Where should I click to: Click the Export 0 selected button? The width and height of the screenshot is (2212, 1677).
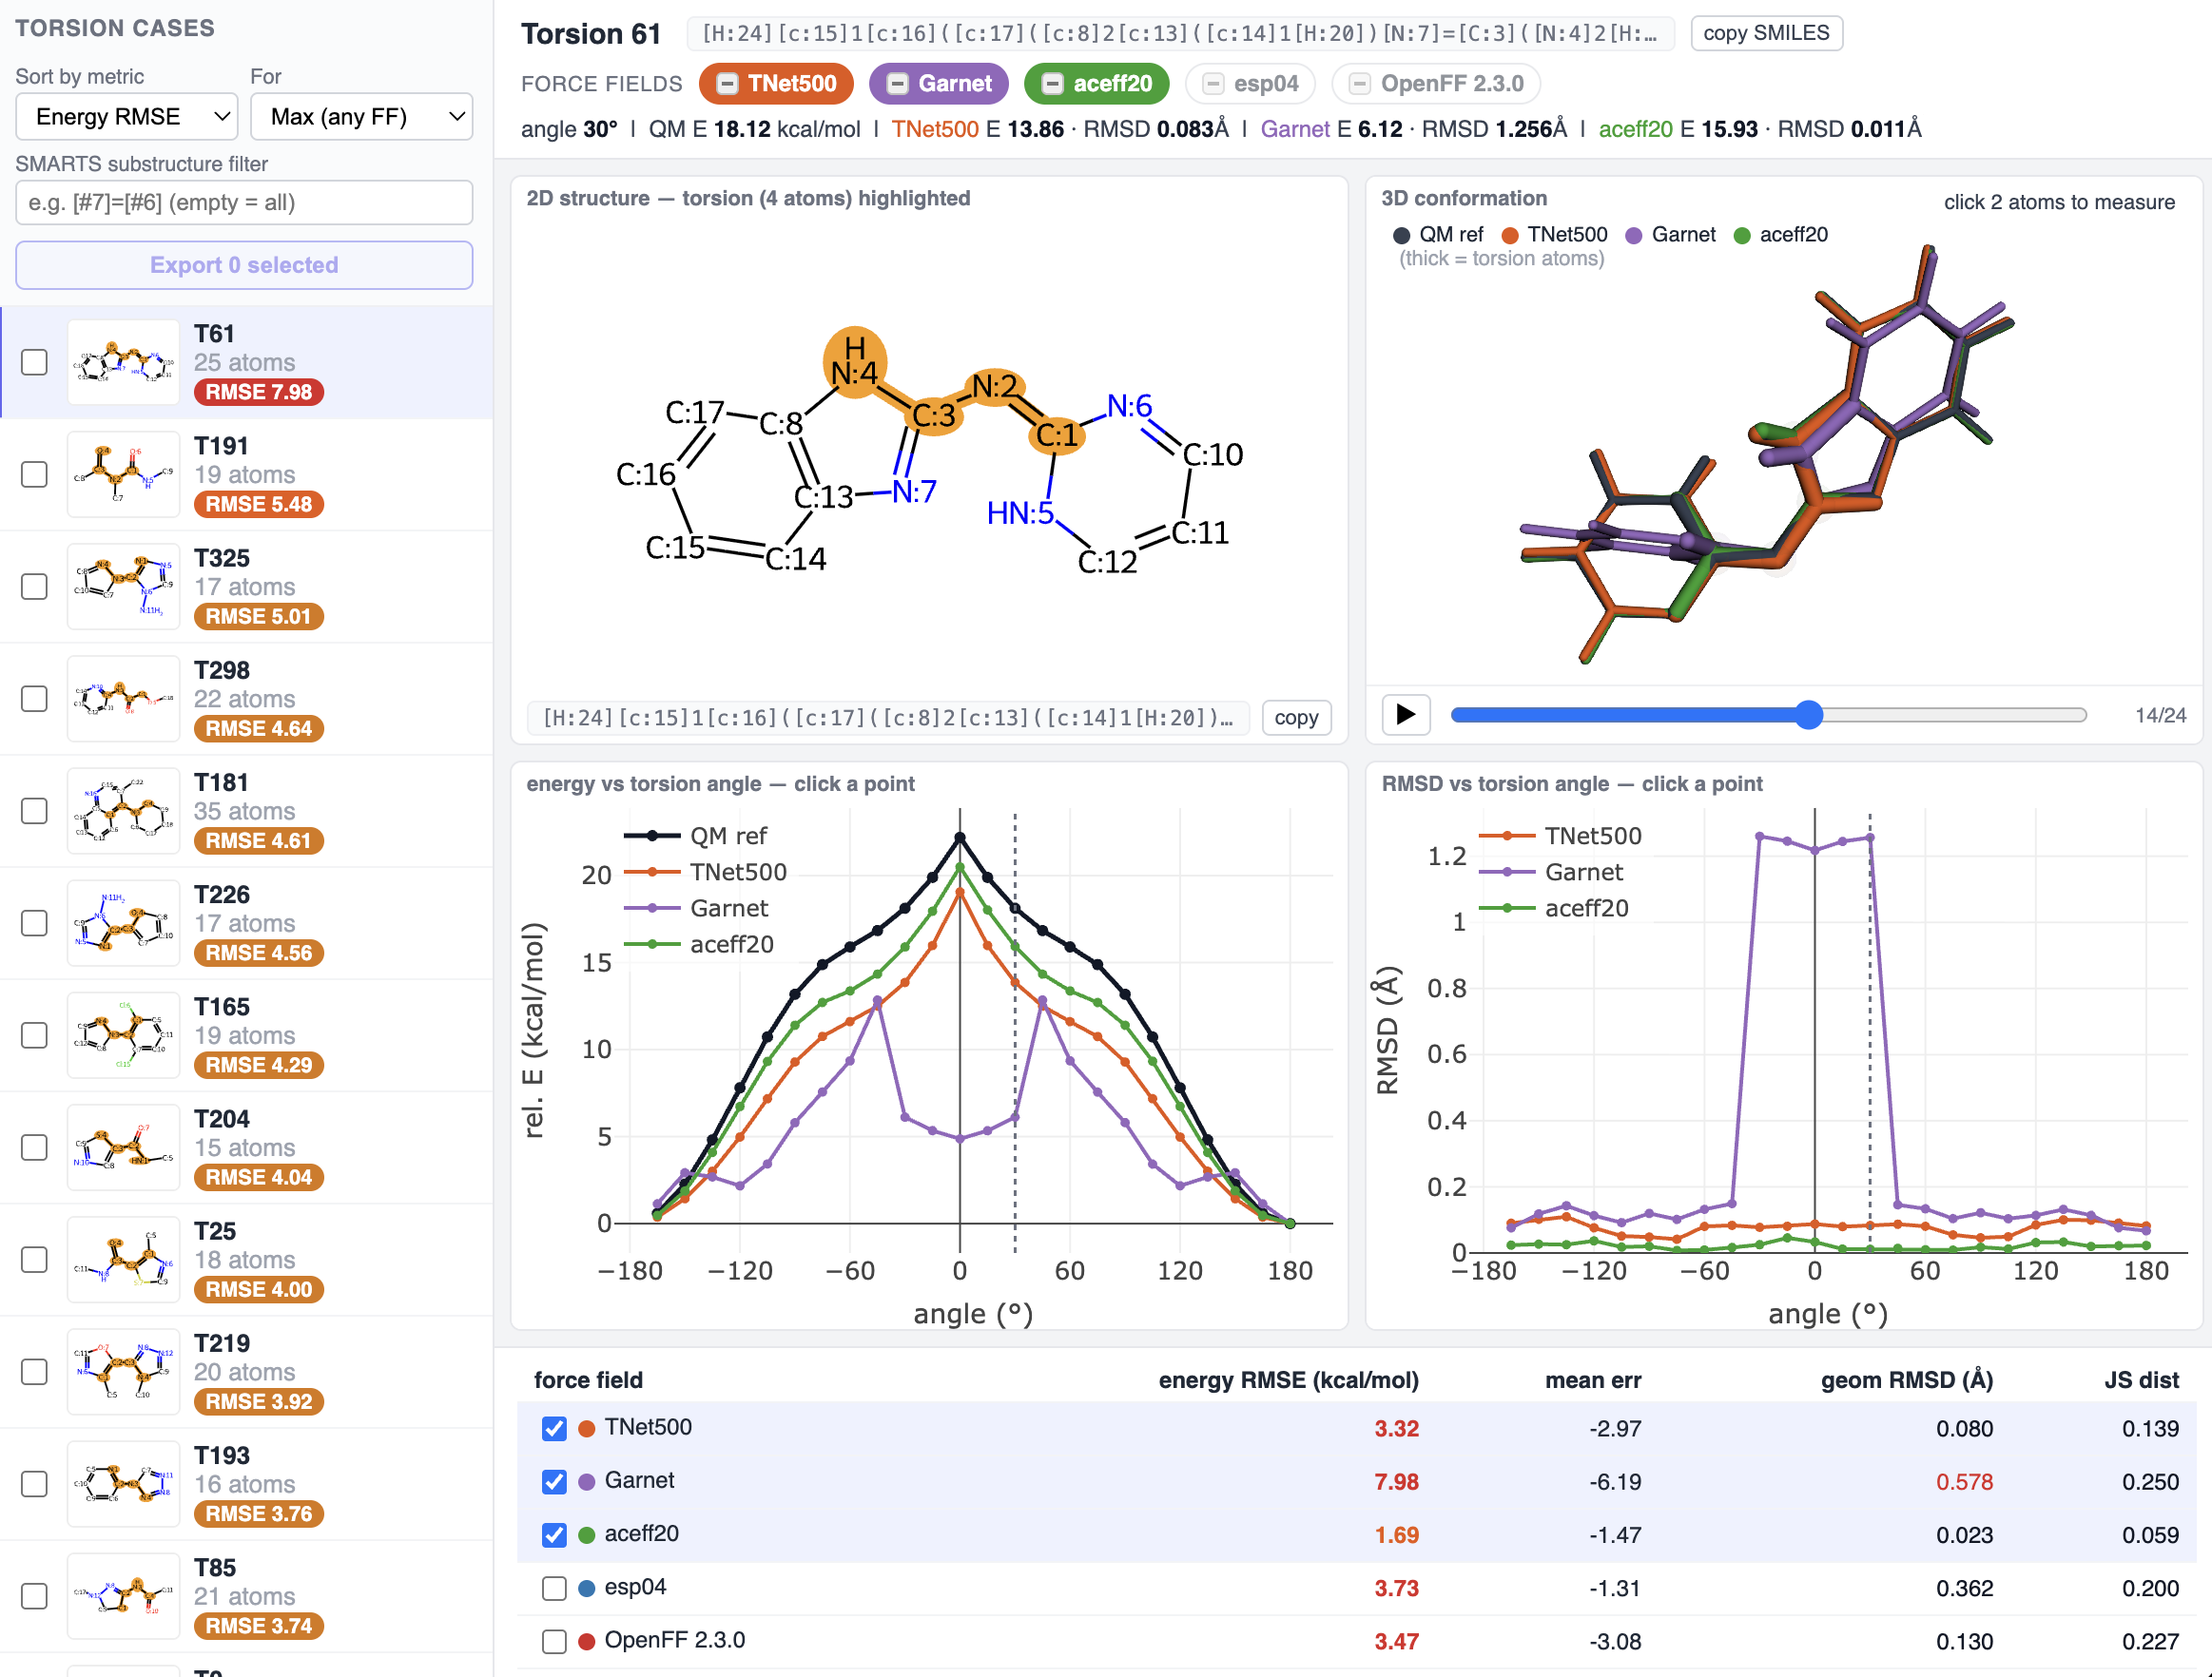tap(244, 265)
